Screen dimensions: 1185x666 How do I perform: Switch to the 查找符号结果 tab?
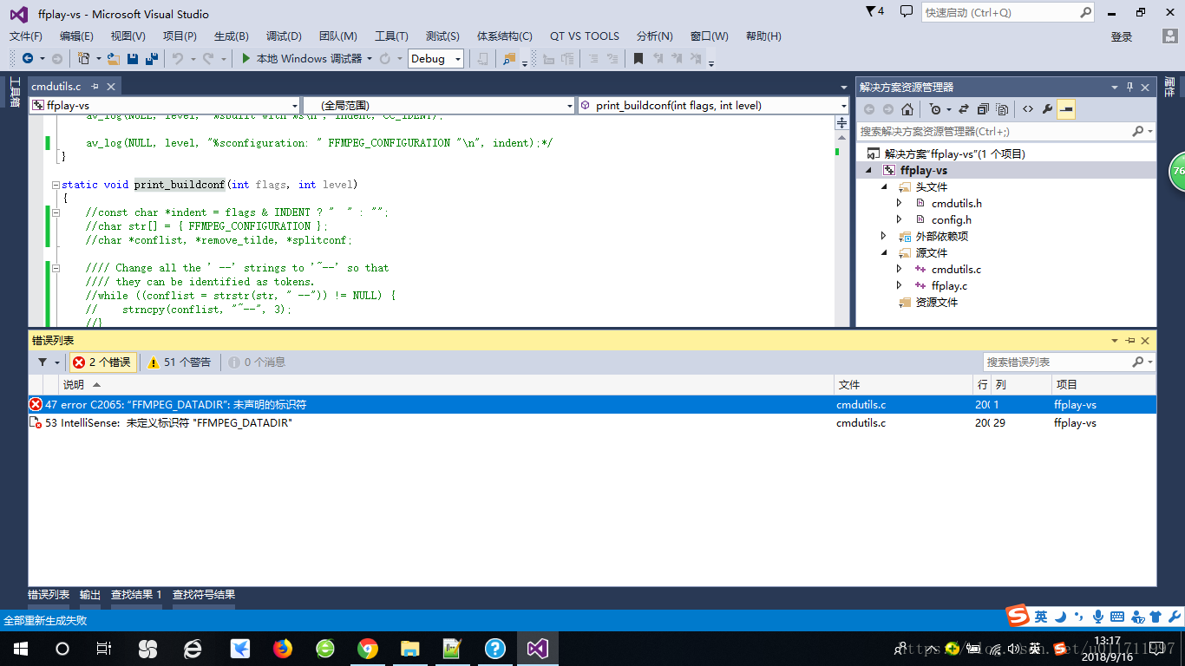(x=204, y=595)
